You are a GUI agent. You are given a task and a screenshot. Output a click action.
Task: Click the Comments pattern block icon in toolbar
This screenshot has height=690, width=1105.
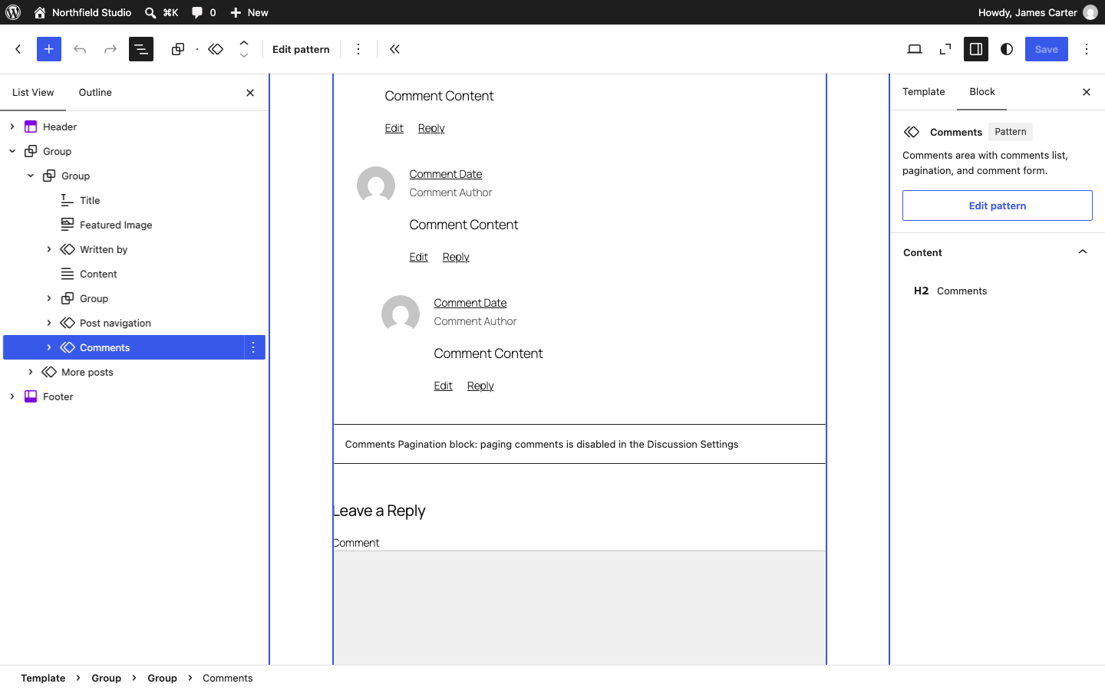click(x=216, y=49)
